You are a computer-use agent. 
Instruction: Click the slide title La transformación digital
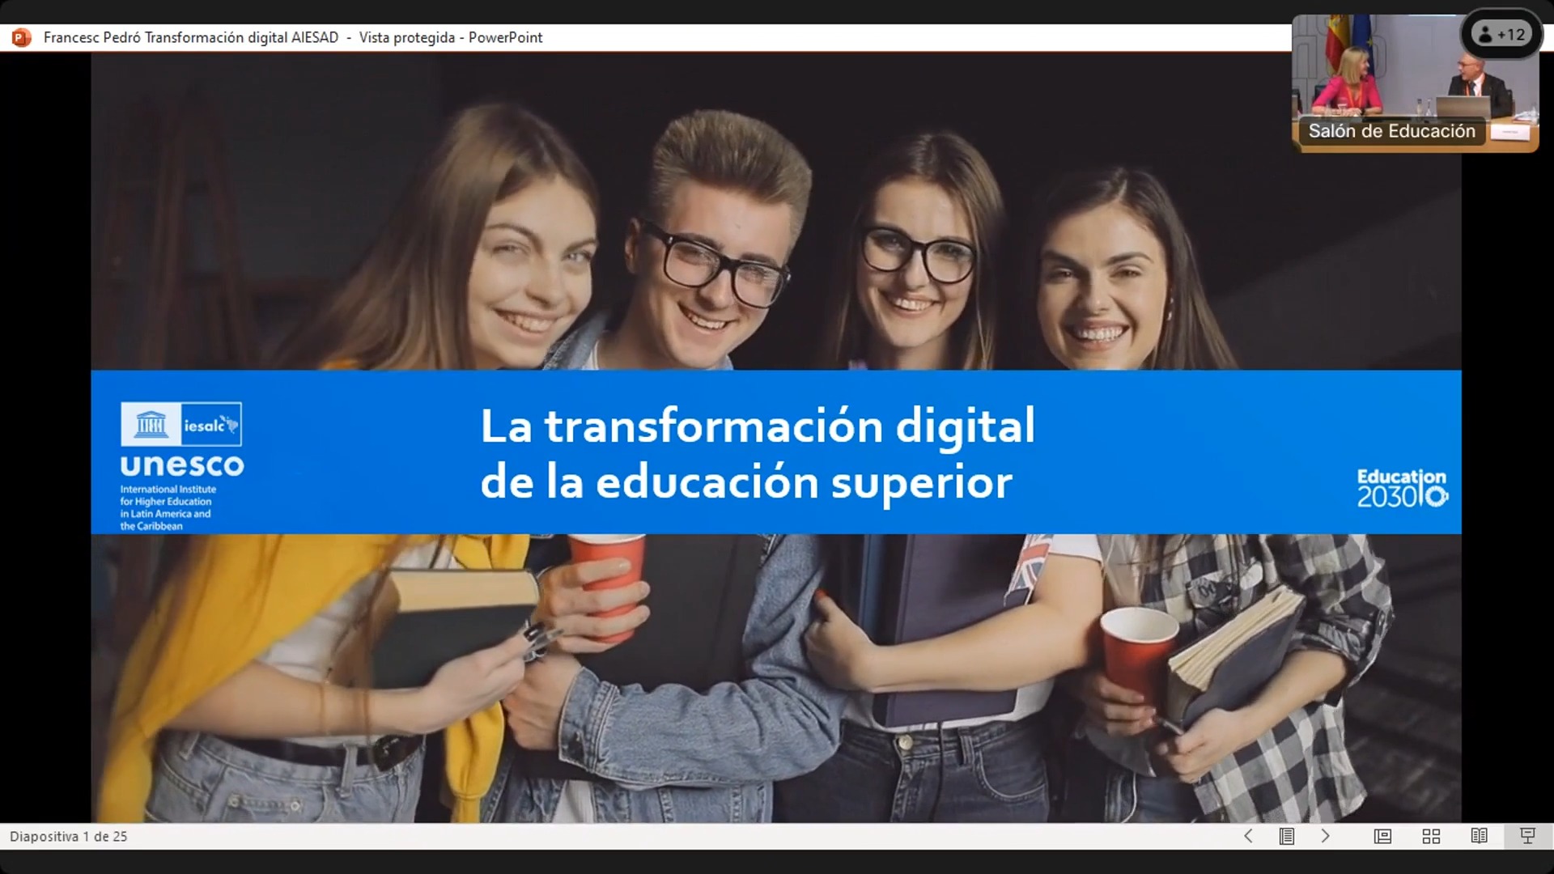coord(757,426)
